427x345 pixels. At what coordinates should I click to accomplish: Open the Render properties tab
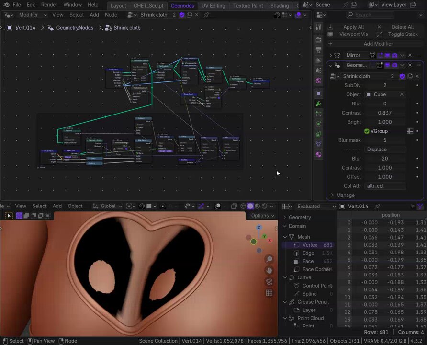[318, 40]
